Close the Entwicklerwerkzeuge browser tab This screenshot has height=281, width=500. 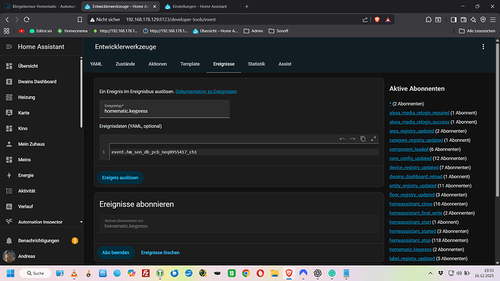coord(154,7)
